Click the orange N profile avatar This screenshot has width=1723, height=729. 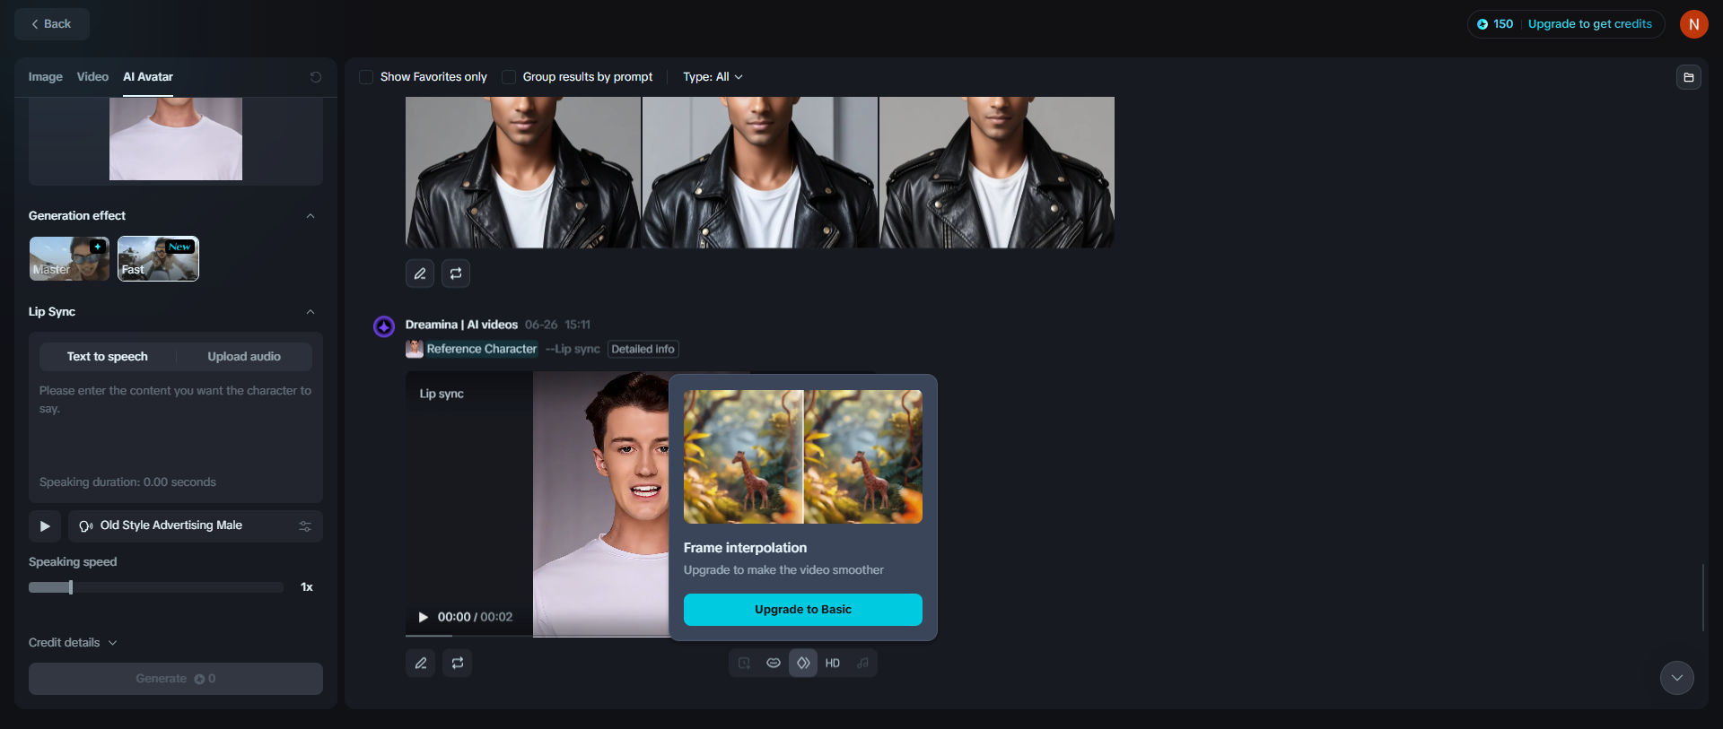pyautogui.click(x=1693, y=24)
